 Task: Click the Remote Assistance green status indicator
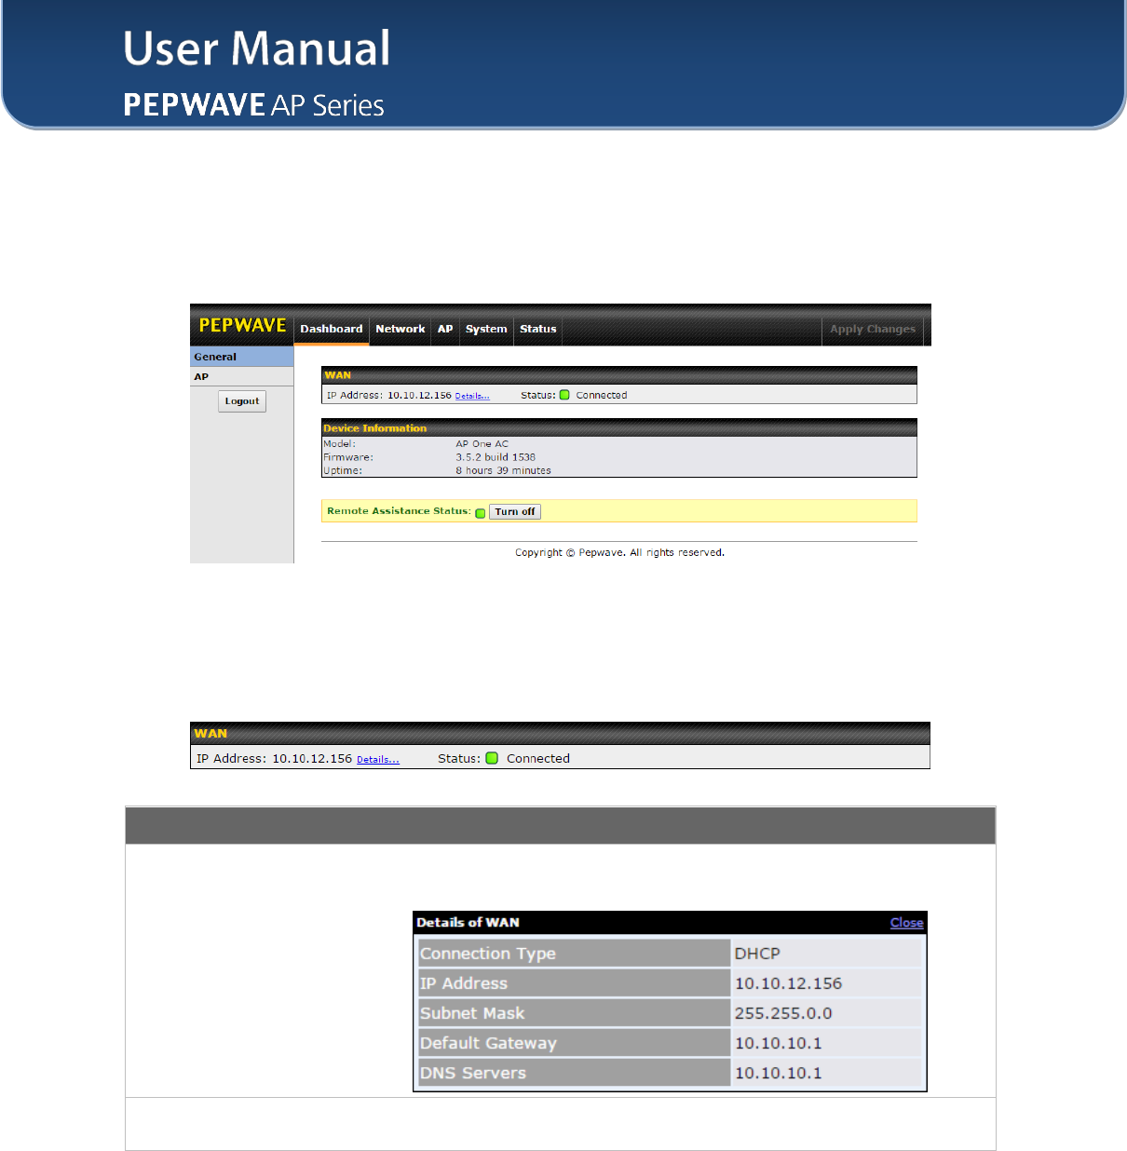(x=481, y=512)
